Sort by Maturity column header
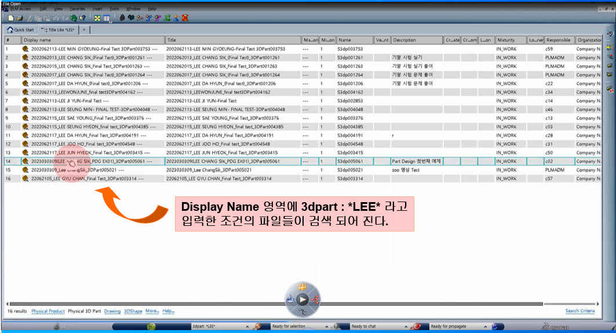The width and height of the screenshot is (616, 333). point(511,40)
